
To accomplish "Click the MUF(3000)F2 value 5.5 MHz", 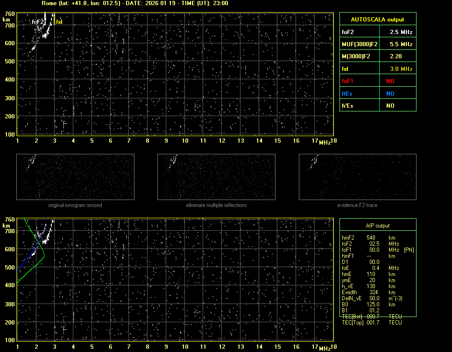I will [x=396, y=44].
